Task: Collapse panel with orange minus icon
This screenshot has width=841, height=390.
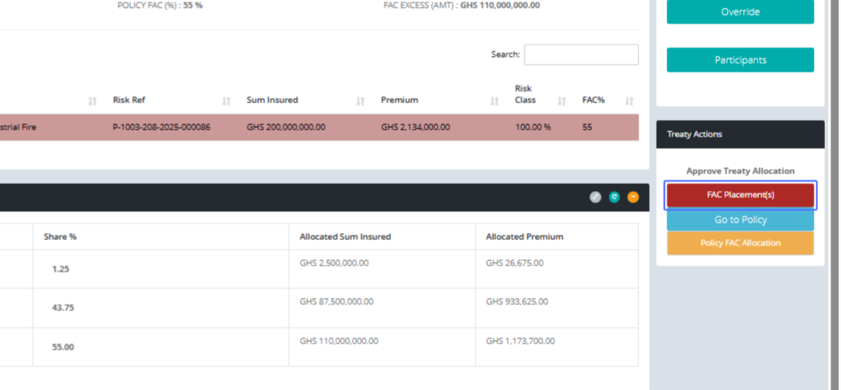Action: (633, 198)
